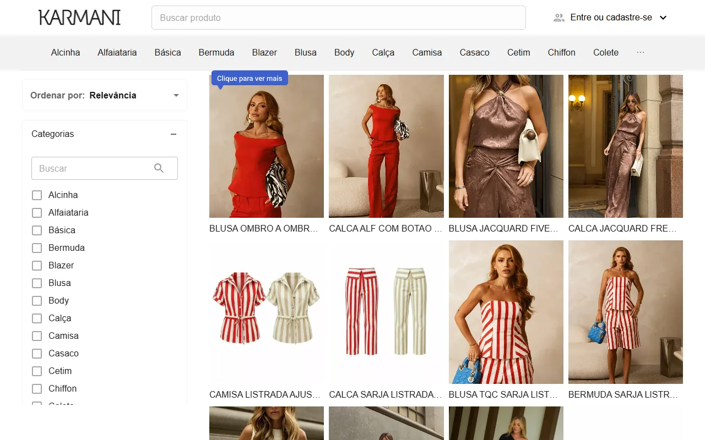Toggle the Cetim filter checkbox

pos(37,371)
